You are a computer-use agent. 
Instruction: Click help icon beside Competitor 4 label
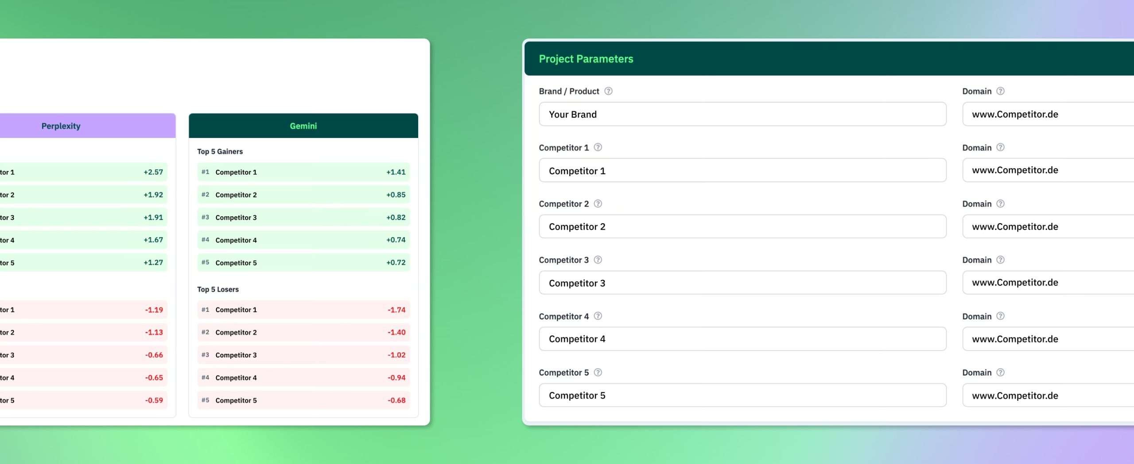click(x=598, y=316)
